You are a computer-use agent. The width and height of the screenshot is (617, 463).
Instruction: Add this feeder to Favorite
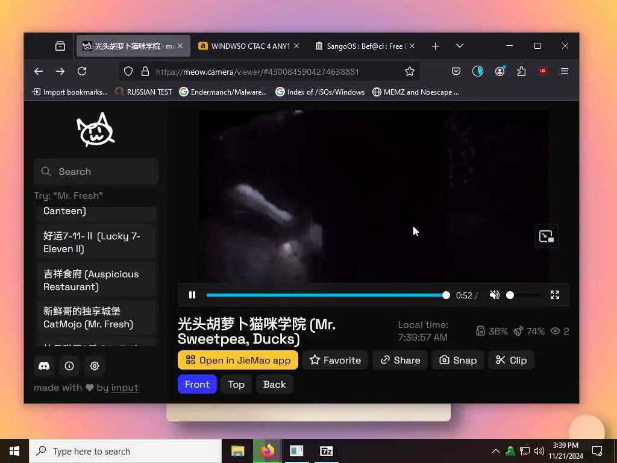(x=335, y=360)
